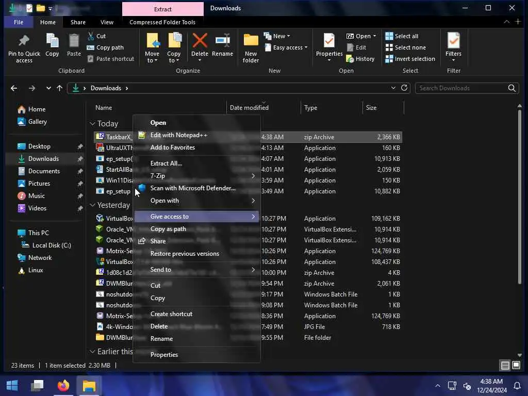Click the Cut scissors icon in ribbon
528x396 pixels.
91,36
